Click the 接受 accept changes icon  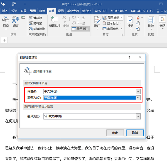(x=130, y=22)
